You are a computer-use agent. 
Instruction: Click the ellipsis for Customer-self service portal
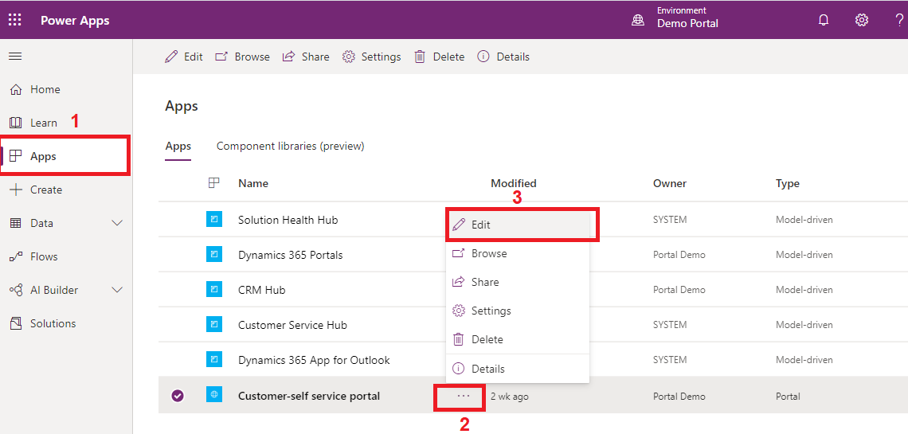tap(464, 396)
